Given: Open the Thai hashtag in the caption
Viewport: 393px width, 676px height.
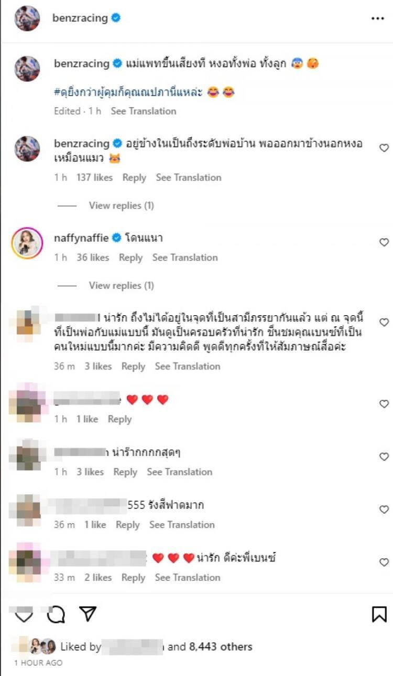Looking at the screenshot, I should click(x=144, y=92).
